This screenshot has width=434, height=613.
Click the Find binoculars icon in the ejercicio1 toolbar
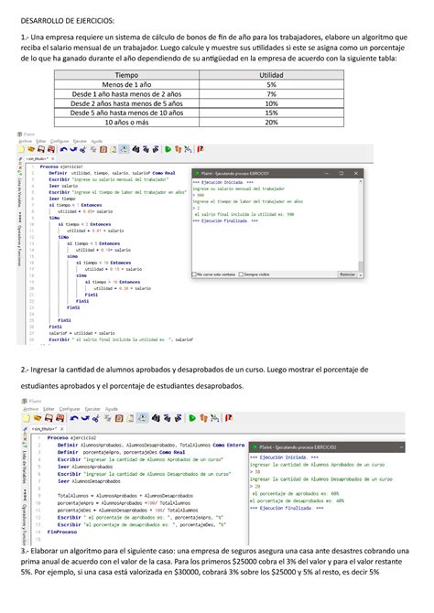[x=136, y=149]
